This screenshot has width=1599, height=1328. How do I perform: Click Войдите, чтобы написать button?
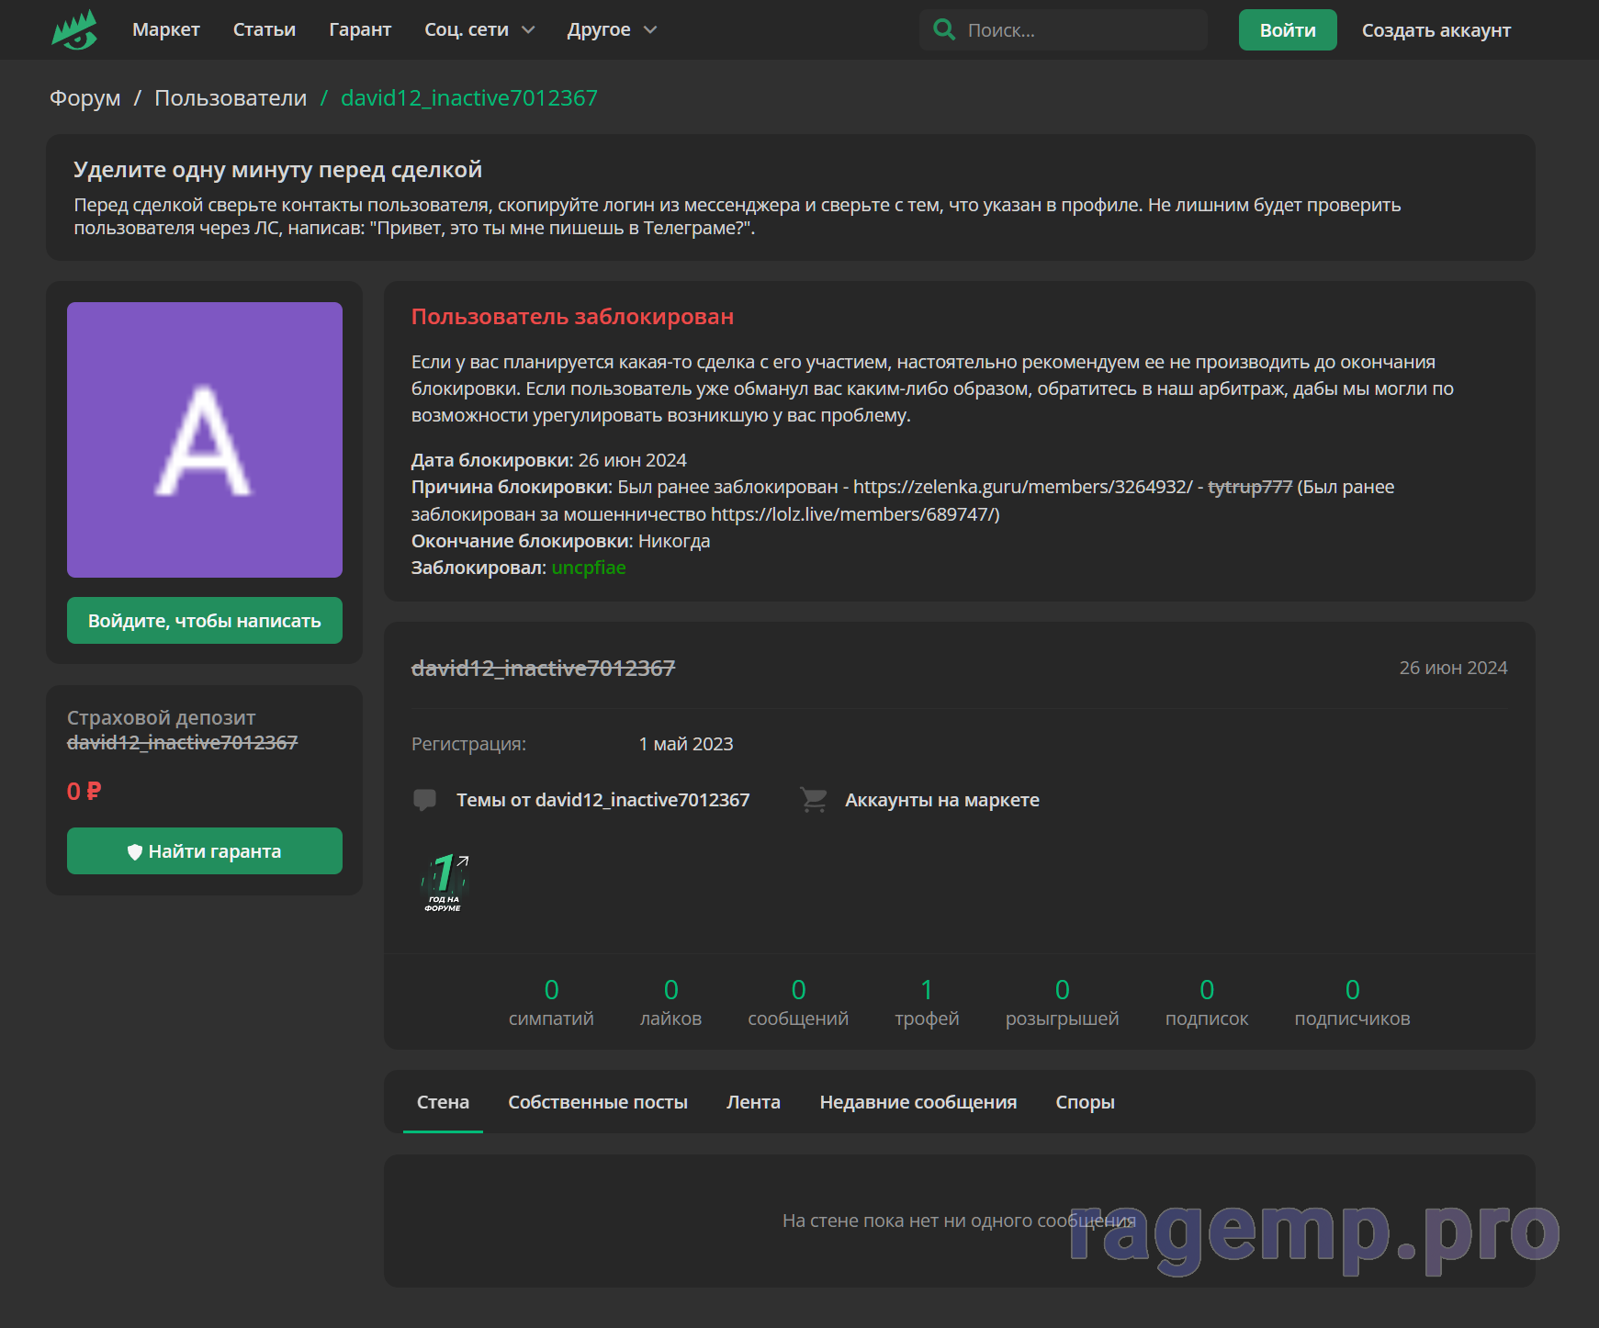[204, 621]
